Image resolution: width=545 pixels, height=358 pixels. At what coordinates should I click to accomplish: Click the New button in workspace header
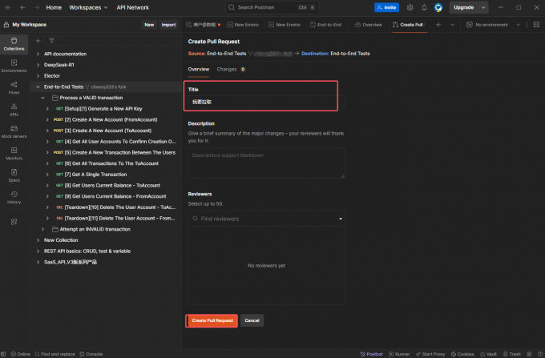coord(149,25)
